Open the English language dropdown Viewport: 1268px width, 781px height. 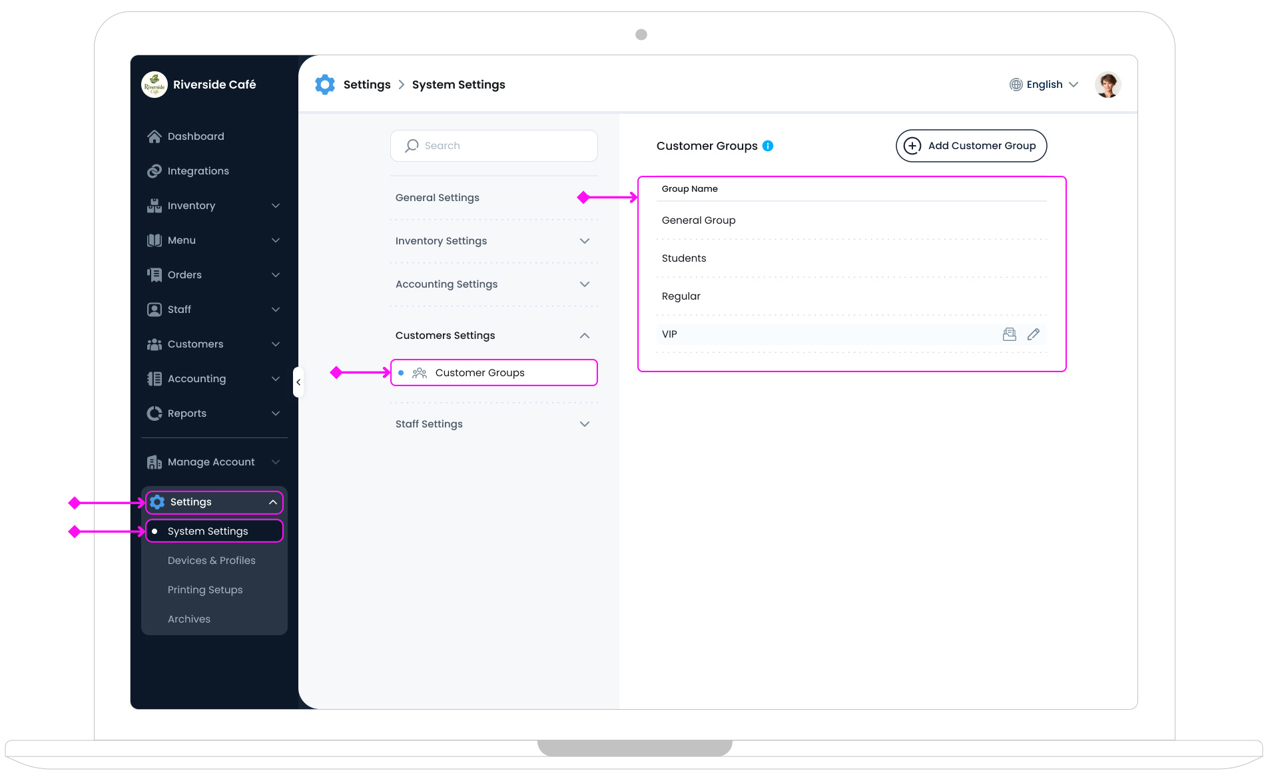[x=1043, y=84]
